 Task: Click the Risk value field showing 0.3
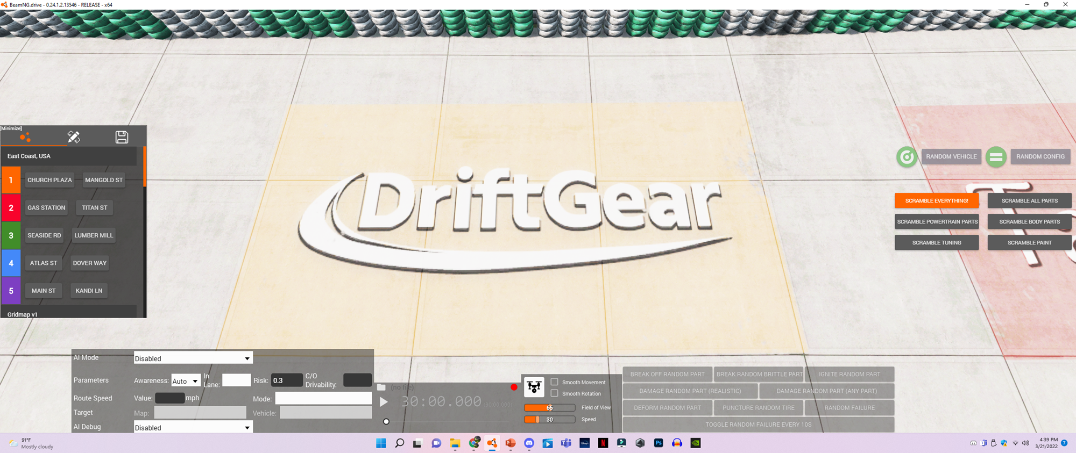tap(286, 380)
